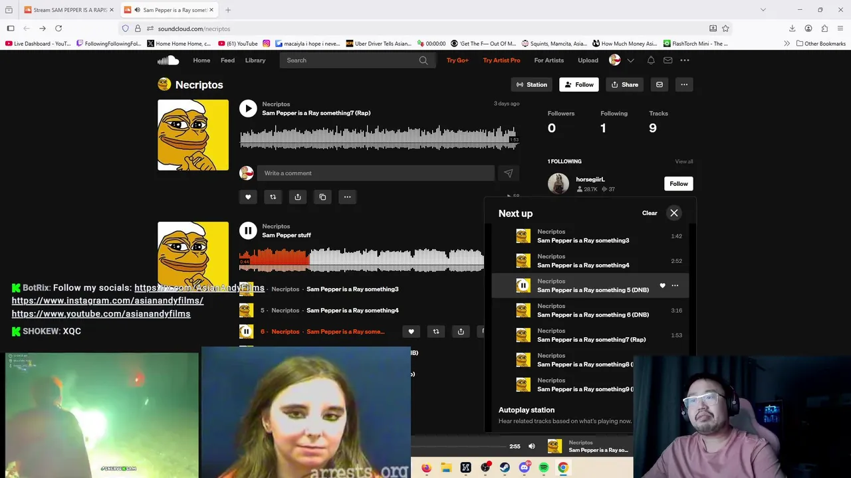This screenshot has width=851, height=478.
Task: Click the Write a comment field
Action: [x=376, y=173]
